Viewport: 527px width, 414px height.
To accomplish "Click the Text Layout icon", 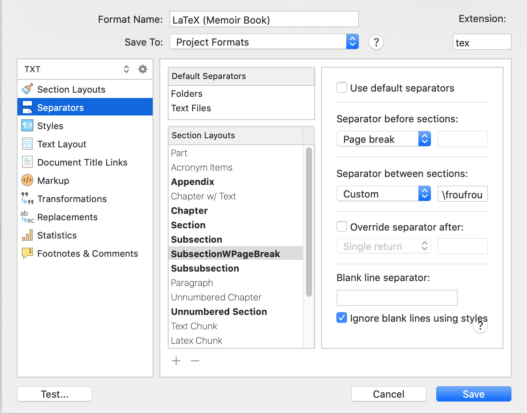I will [x=27, y=144].
